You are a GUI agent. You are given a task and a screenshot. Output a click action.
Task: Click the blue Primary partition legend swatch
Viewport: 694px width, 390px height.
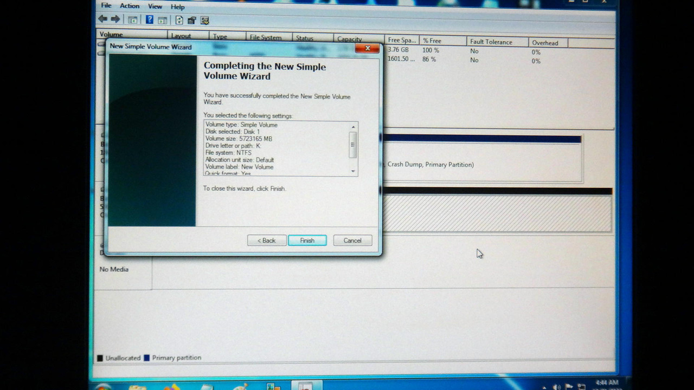(146, 358)
